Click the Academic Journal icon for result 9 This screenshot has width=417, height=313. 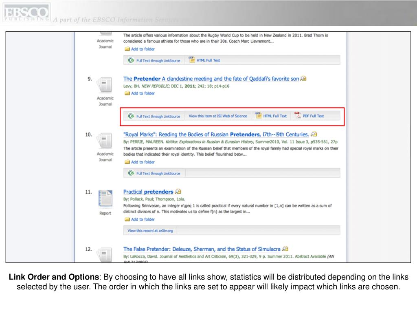coord(105,86)
